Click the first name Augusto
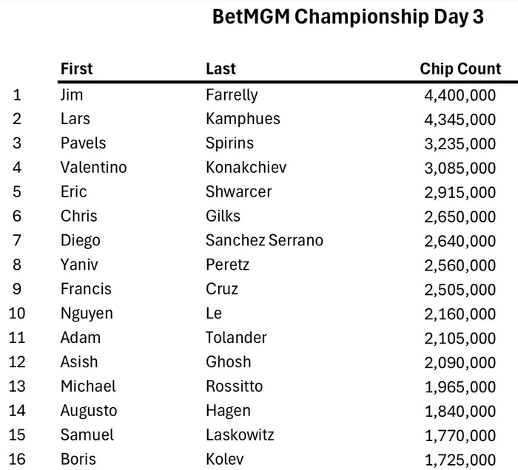The height and width of the screenshot is (470, 518). click(x=88, y=411)
